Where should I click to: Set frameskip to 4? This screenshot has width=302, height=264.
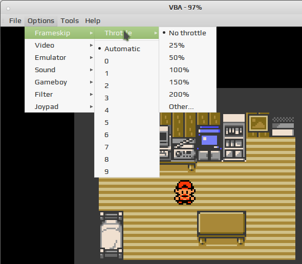127,110
